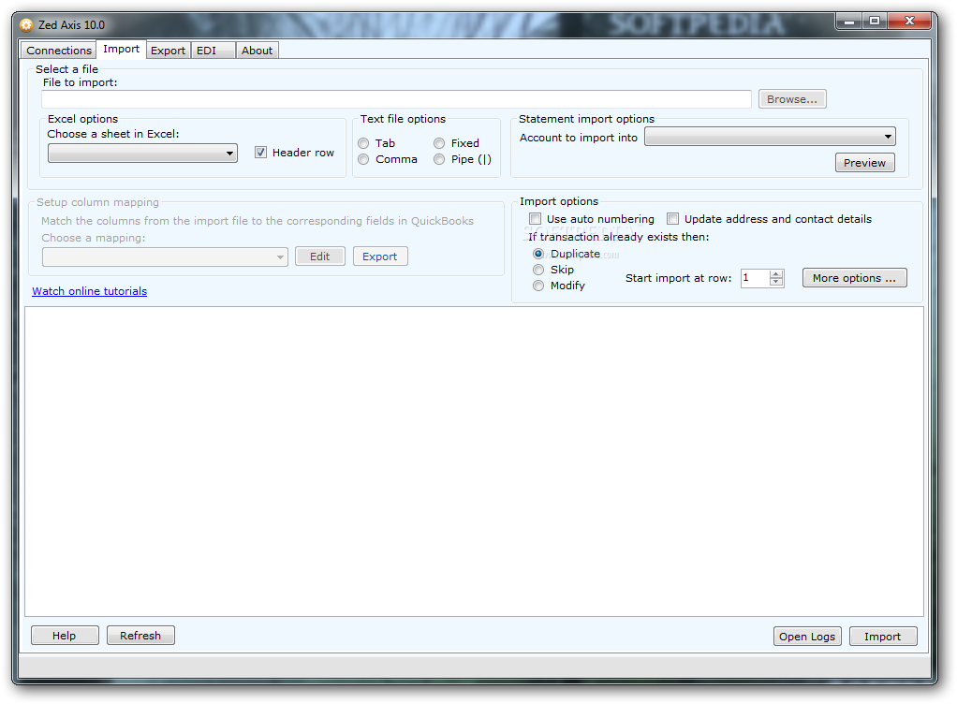
Task: Close the Zed Axis window
Action: coord(909,22)
